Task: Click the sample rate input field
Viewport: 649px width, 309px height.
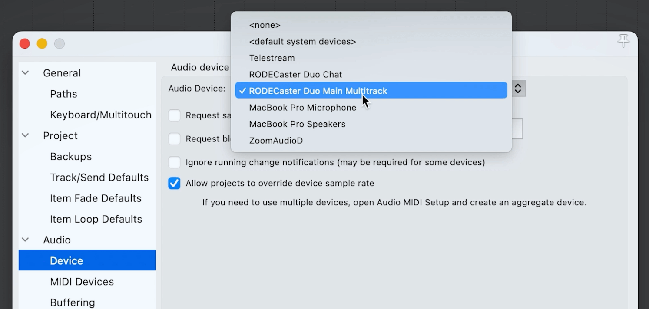Action: [x=517, y=129]
